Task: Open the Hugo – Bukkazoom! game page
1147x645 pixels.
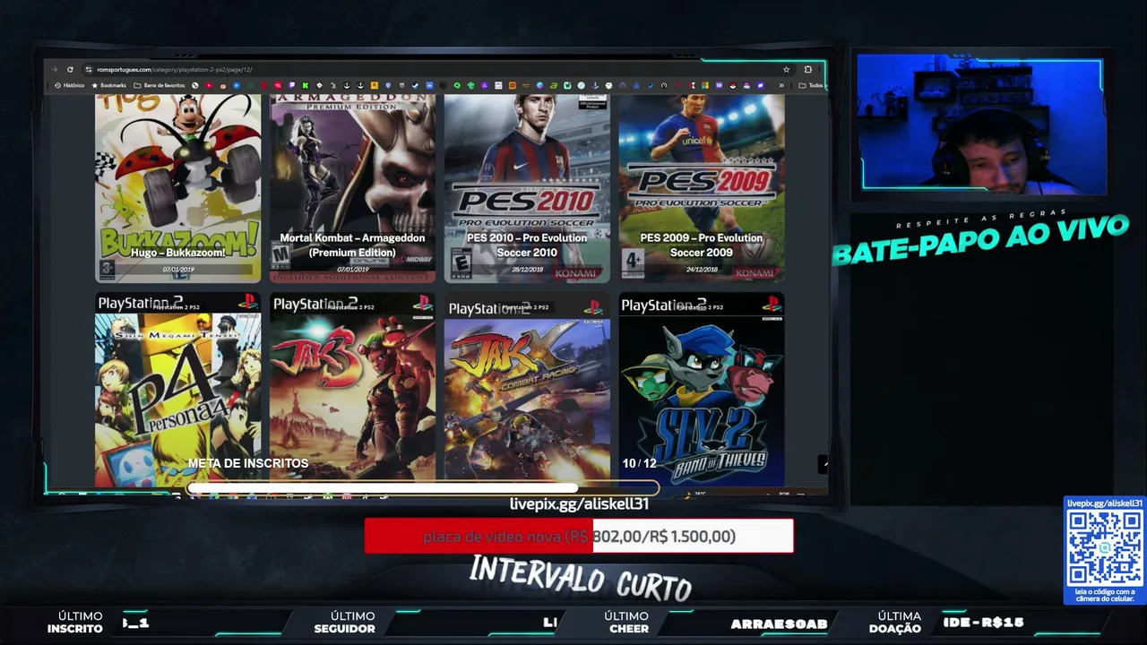Action: pyautogui.click(x=178, y=188)
